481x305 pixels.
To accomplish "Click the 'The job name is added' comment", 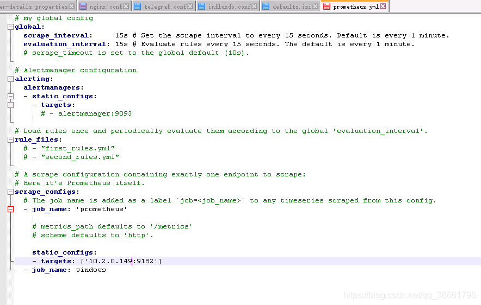I will tap(230, 201).
